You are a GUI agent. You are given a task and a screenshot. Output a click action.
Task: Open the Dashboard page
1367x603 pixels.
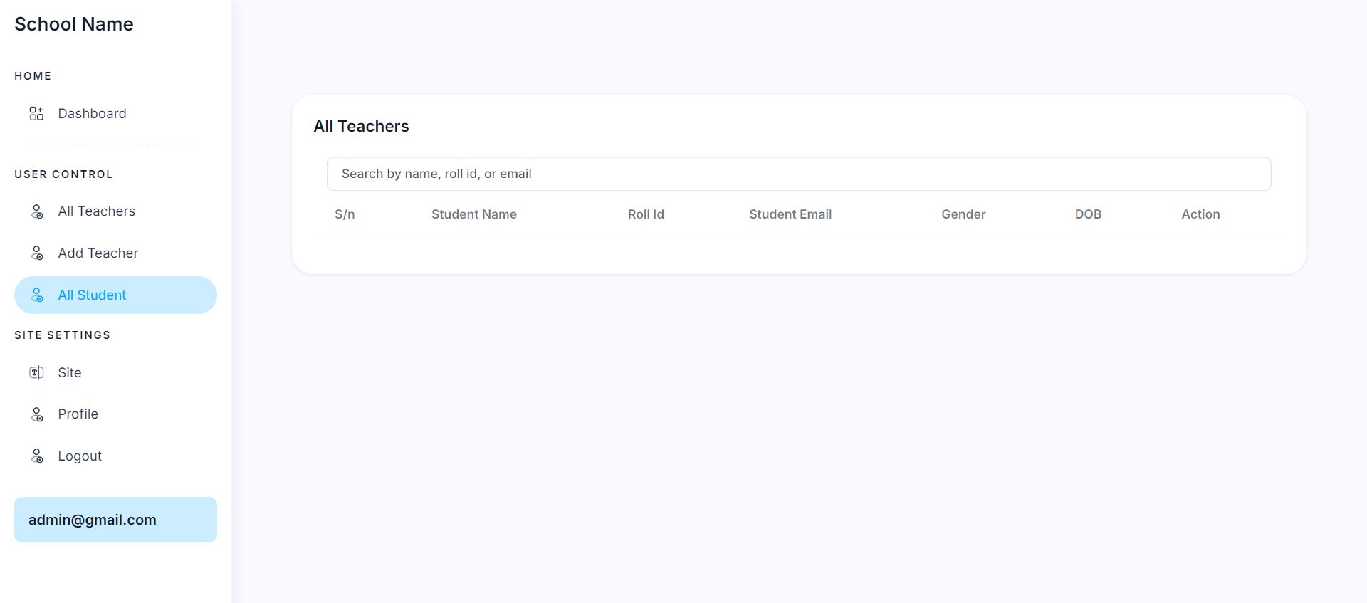pos(92,114)
